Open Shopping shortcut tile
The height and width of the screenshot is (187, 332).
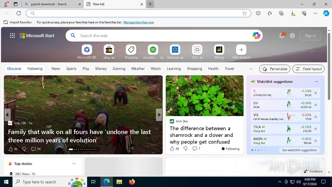pyautogui.click(x=131, y=52)
